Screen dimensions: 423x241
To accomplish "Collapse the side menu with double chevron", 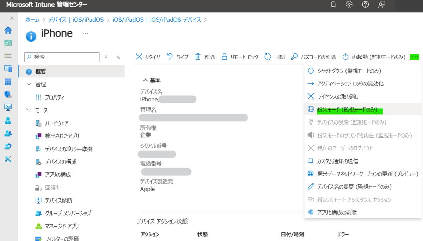I will 118,57.
